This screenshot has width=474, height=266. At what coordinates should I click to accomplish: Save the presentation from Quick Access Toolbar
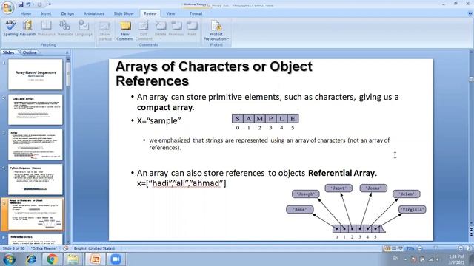tap(21, 4)
